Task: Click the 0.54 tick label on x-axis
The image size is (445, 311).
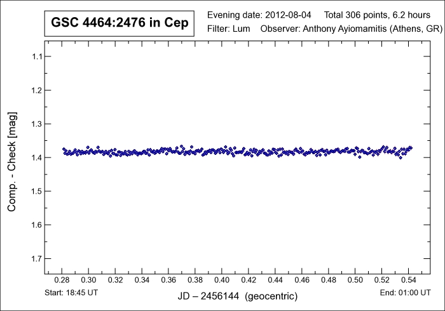Action: pos(408,280)
